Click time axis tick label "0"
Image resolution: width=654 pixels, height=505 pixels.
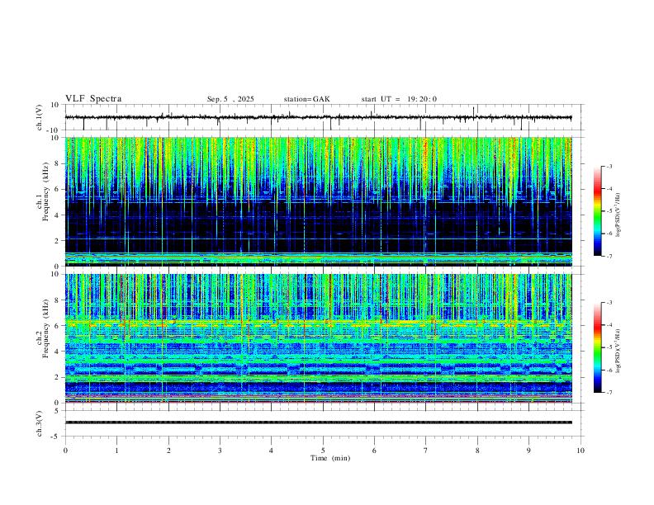pyautogui.click(x=65, y=451)
